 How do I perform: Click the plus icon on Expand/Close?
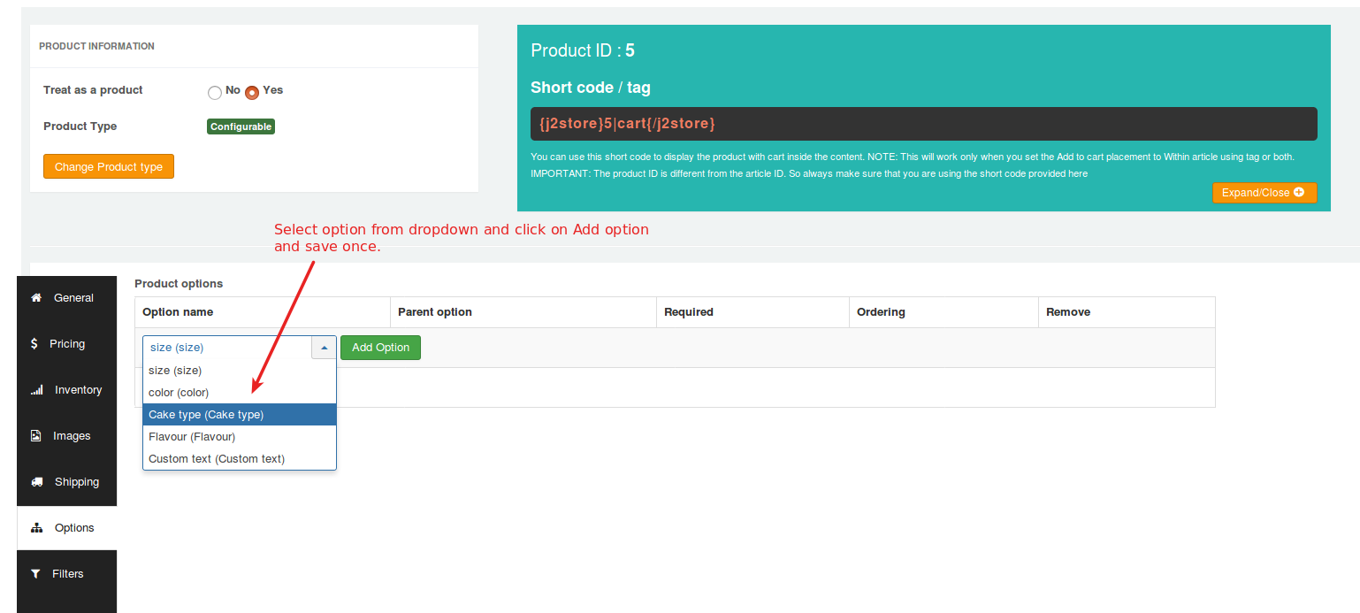click(1298, 192)
